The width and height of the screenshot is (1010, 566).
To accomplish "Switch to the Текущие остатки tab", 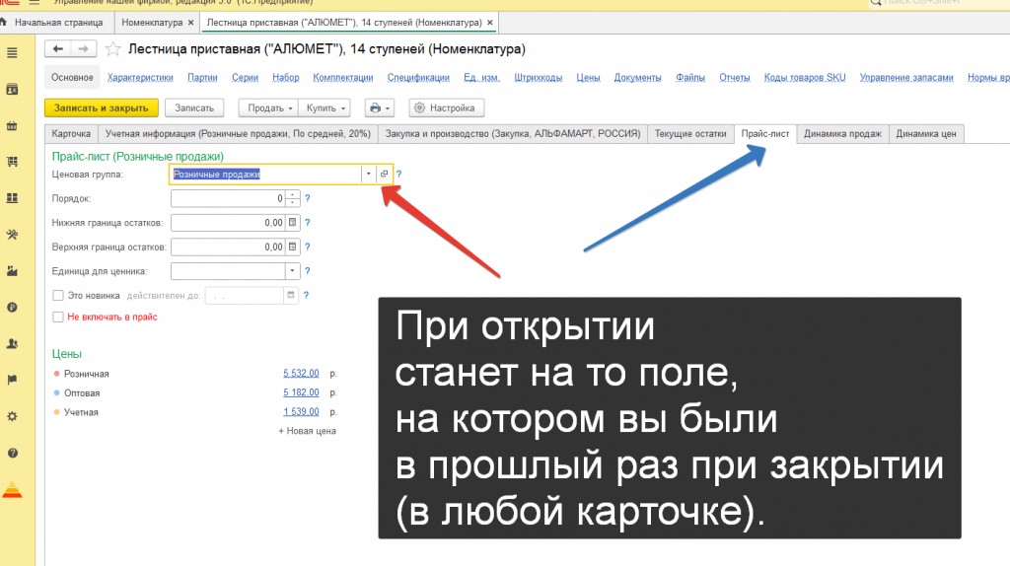I will pyautogui.click(x=690, y=134).
